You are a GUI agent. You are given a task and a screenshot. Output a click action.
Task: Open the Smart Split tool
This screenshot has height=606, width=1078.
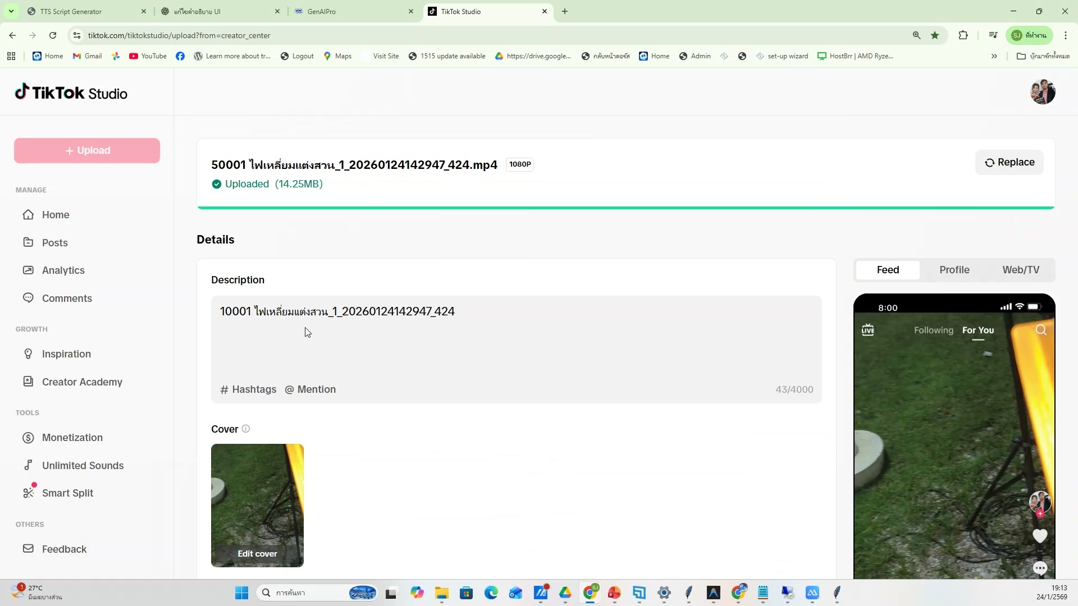[x=67, y=493]
